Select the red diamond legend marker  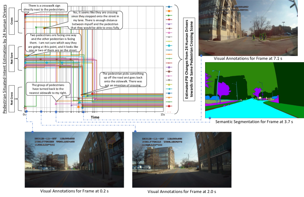tap(169, 106)
